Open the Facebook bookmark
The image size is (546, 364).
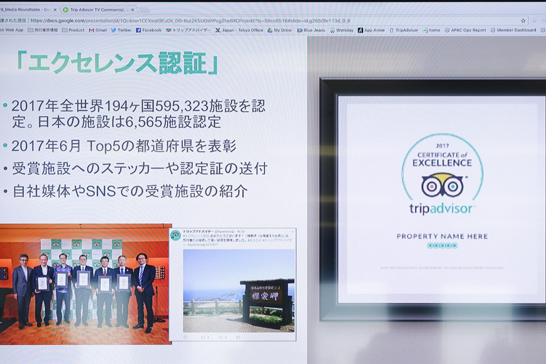coord(149,30)
